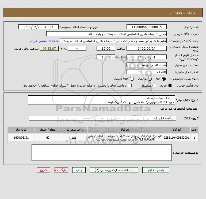Click the need date cell 1400/06/31
Viewport: 206px width, 199px height.
pos(21,138)
